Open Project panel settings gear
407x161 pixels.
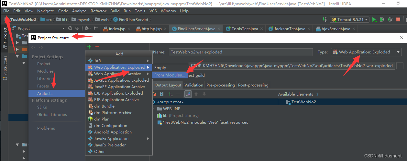87,29
